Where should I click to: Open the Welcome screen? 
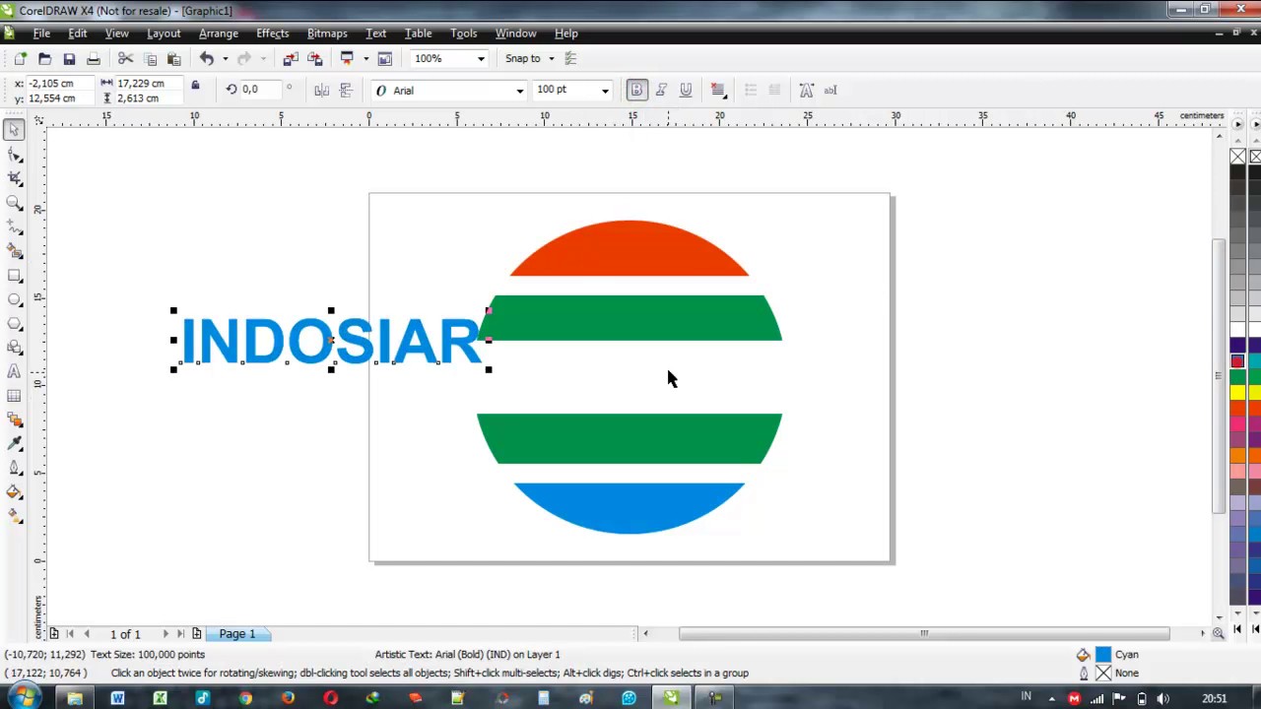pyautogui.click(x=385, y=59)
